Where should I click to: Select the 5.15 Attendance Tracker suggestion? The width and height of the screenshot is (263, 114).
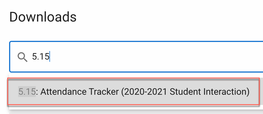coord(133,92)
